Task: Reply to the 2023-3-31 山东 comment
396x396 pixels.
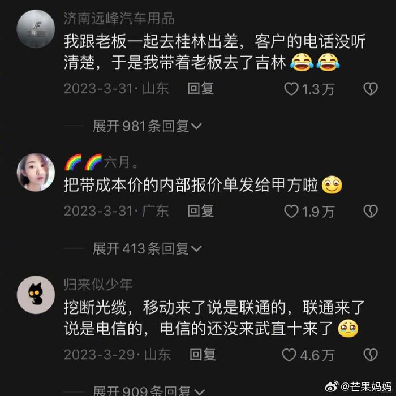Action: [x=201, y=89]
